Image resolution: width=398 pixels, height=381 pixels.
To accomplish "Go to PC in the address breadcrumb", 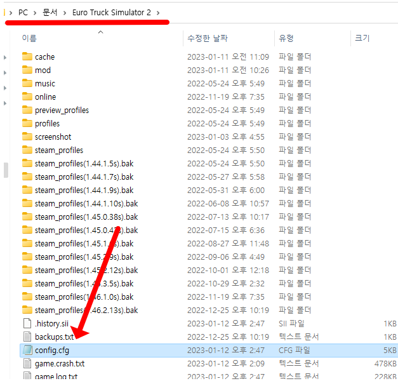I will pyautogui.click(x=23, y=13).
